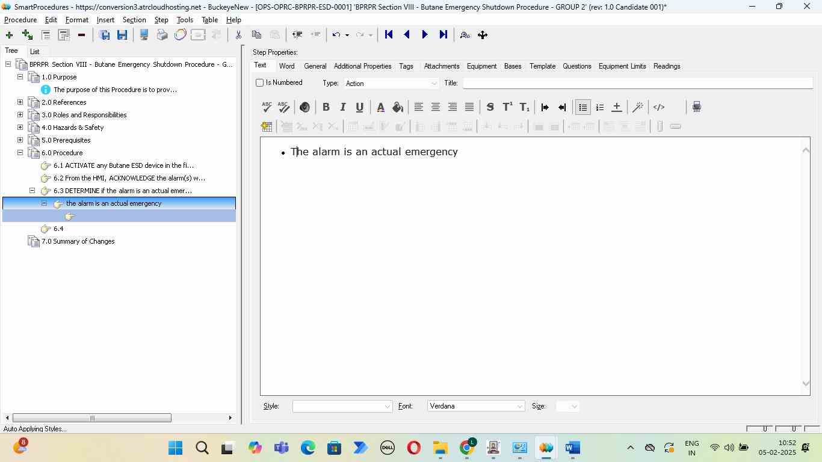
Task: Open Google Chrome from the taskbar
Action: tap(468, 448)
